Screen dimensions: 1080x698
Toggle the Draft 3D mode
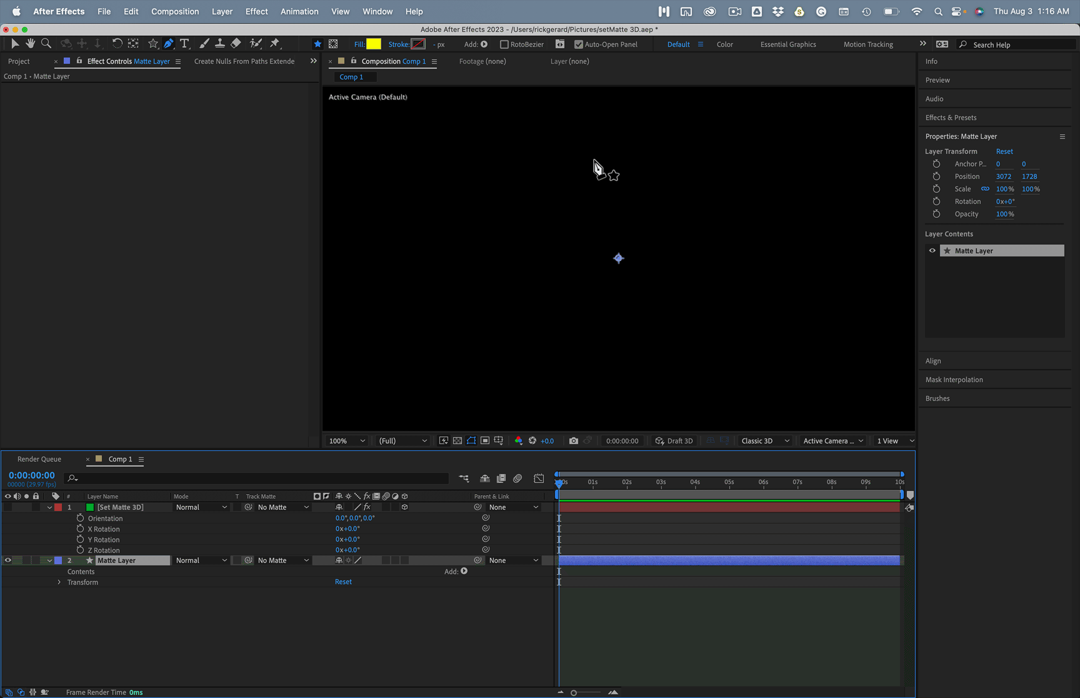pos(674,441)
